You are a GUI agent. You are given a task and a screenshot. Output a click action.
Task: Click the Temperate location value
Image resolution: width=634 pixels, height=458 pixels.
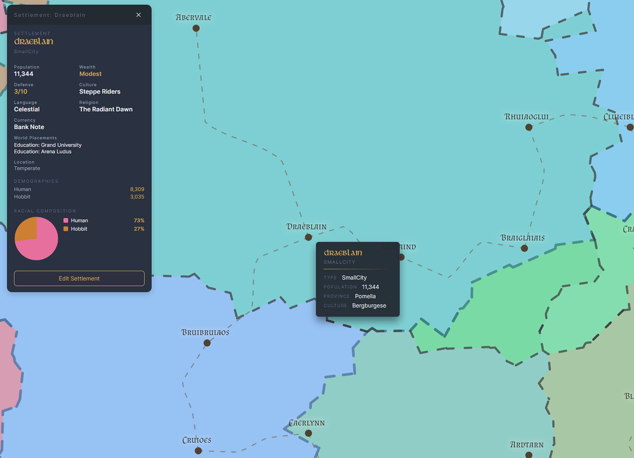point(27,168)
